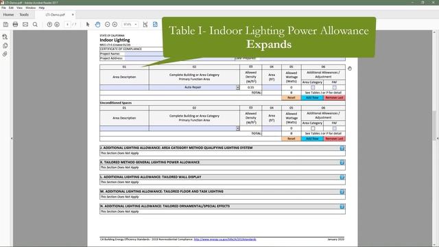Open help icon for section J Area Category Method
The image size is (439, 247).
click(x=342, y=148)
